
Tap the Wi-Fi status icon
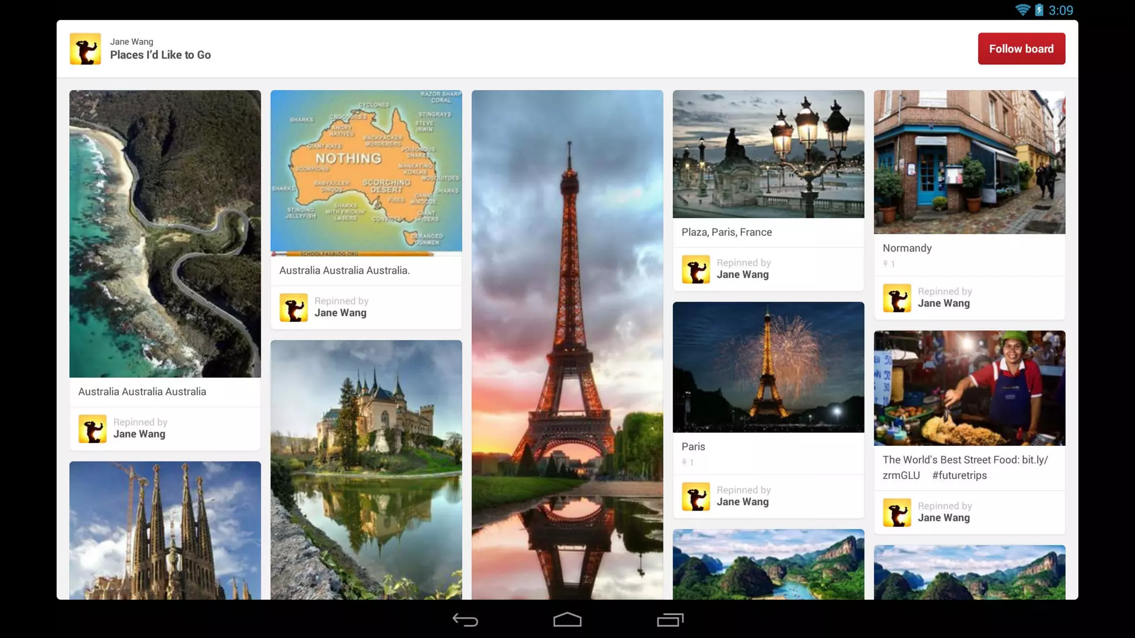coord(1022,10)
